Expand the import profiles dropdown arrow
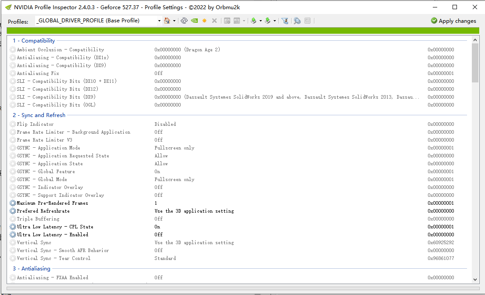Image resolution: width=485 pixels, height=295 pixels. click(x=275, y=21)
